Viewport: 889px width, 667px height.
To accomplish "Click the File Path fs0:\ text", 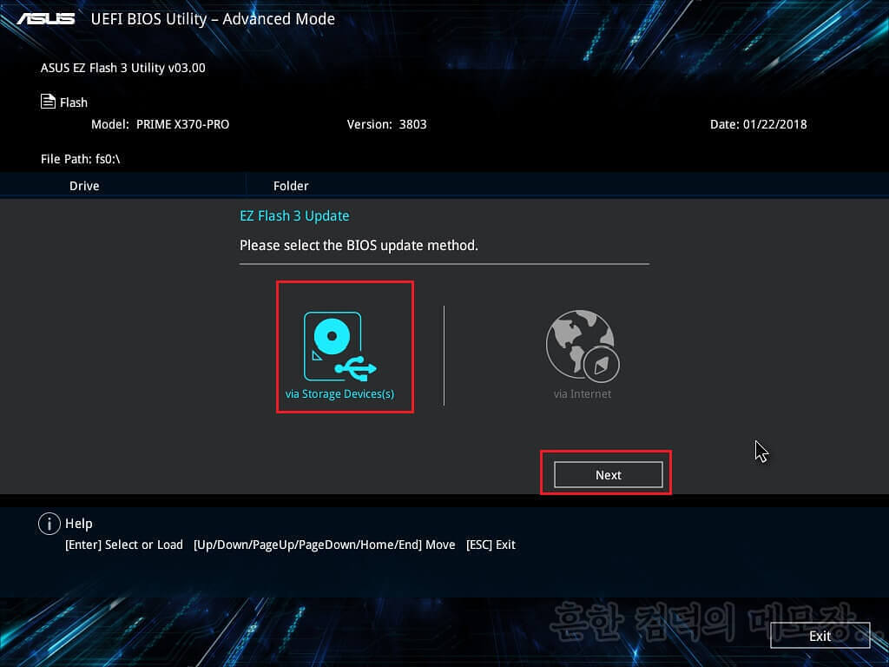I will point(81,159).
